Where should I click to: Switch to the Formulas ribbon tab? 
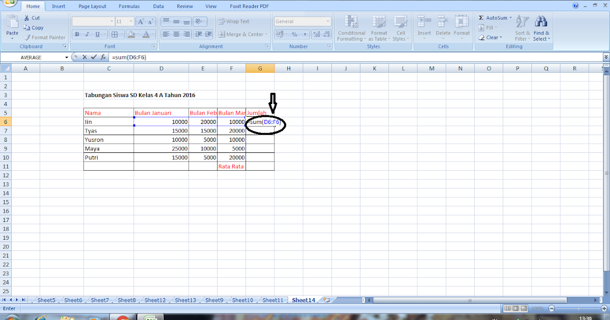(x=129, y=6)
